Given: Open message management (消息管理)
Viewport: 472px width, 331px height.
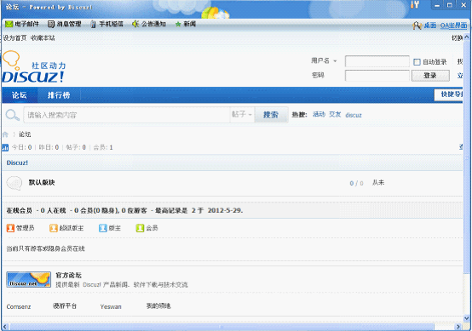Looking at the screenshot, I should pos(65,24).
